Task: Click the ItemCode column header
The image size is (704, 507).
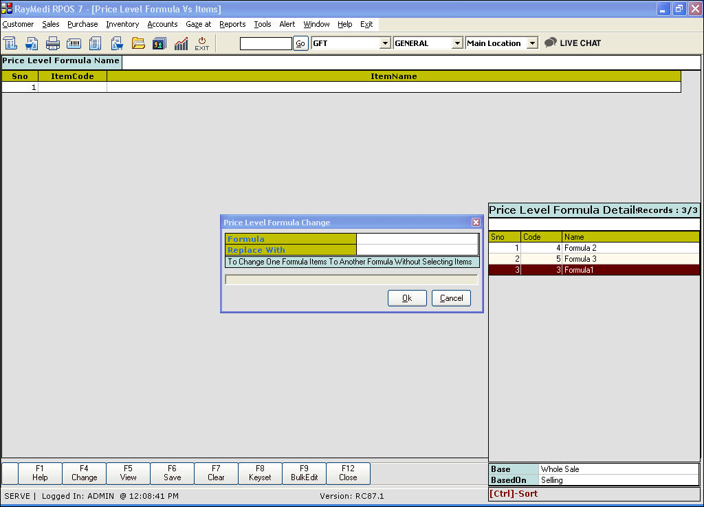Action: coord(72,76)
